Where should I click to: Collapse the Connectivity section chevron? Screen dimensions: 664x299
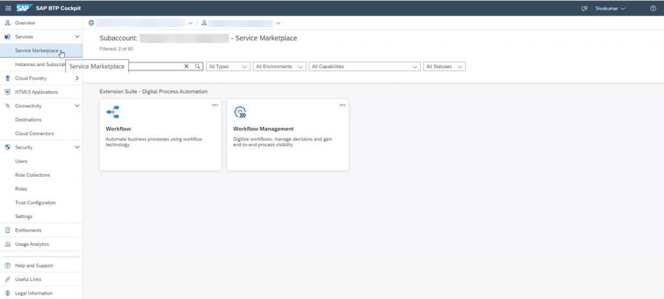[x=77, y=105]
